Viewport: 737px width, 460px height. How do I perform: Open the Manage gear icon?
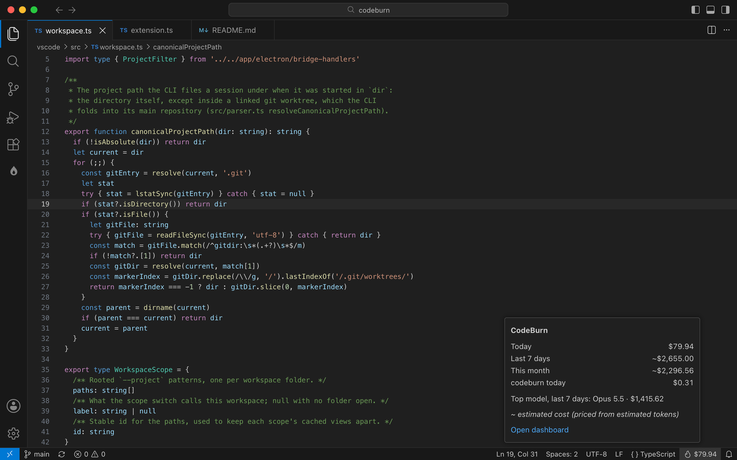13,433
